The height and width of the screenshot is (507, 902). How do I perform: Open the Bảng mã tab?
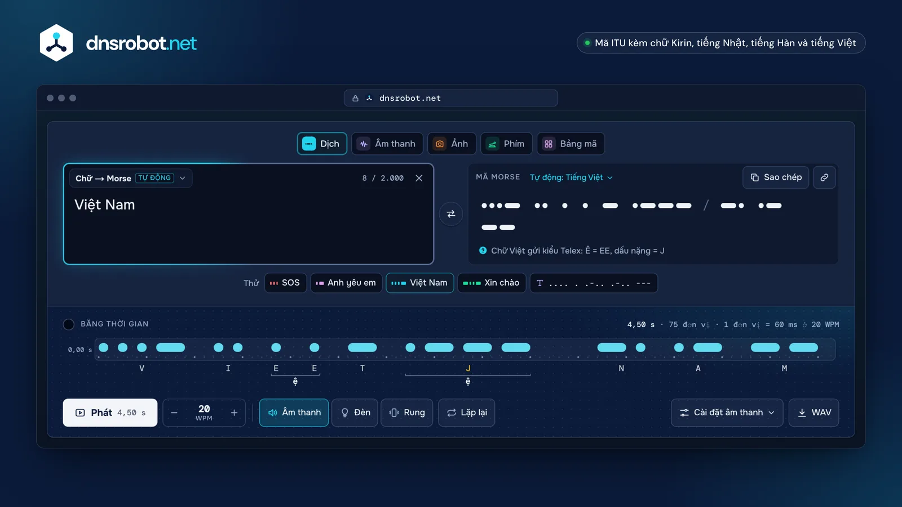[x=571, y=144]
